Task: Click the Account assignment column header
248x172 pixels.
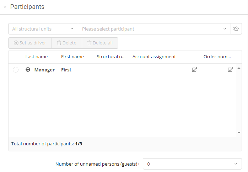Action: coord(154,57)
